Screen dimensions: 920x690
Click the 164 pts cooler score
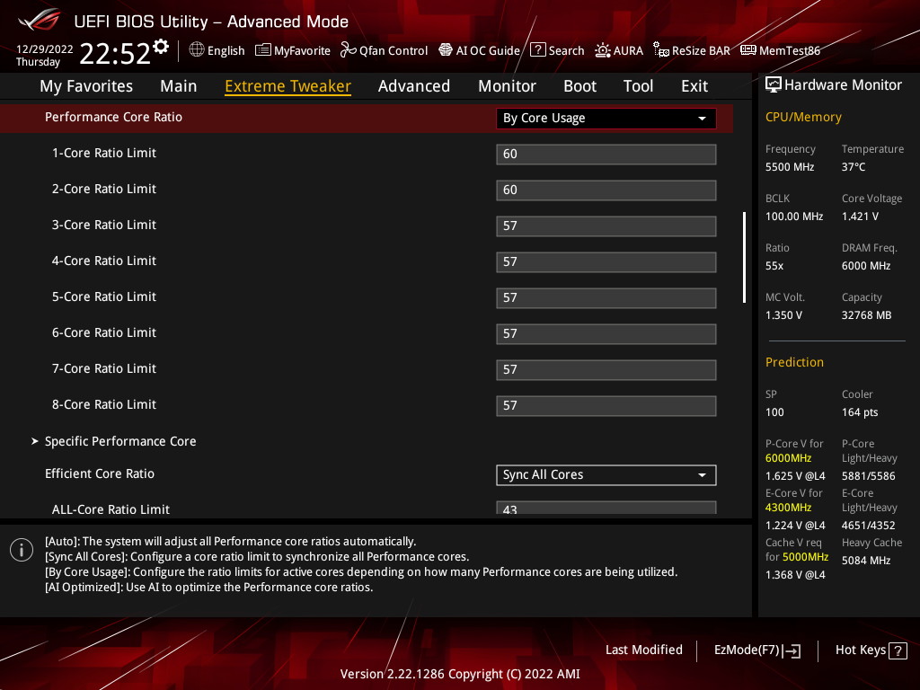pyautogui.click(x=860, y=411)
